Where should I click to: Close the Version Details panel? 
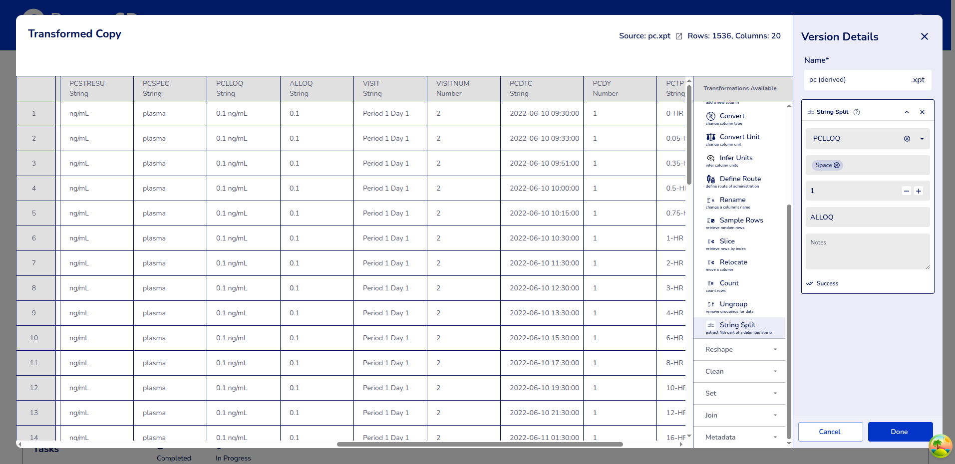[x=924, y=36]
